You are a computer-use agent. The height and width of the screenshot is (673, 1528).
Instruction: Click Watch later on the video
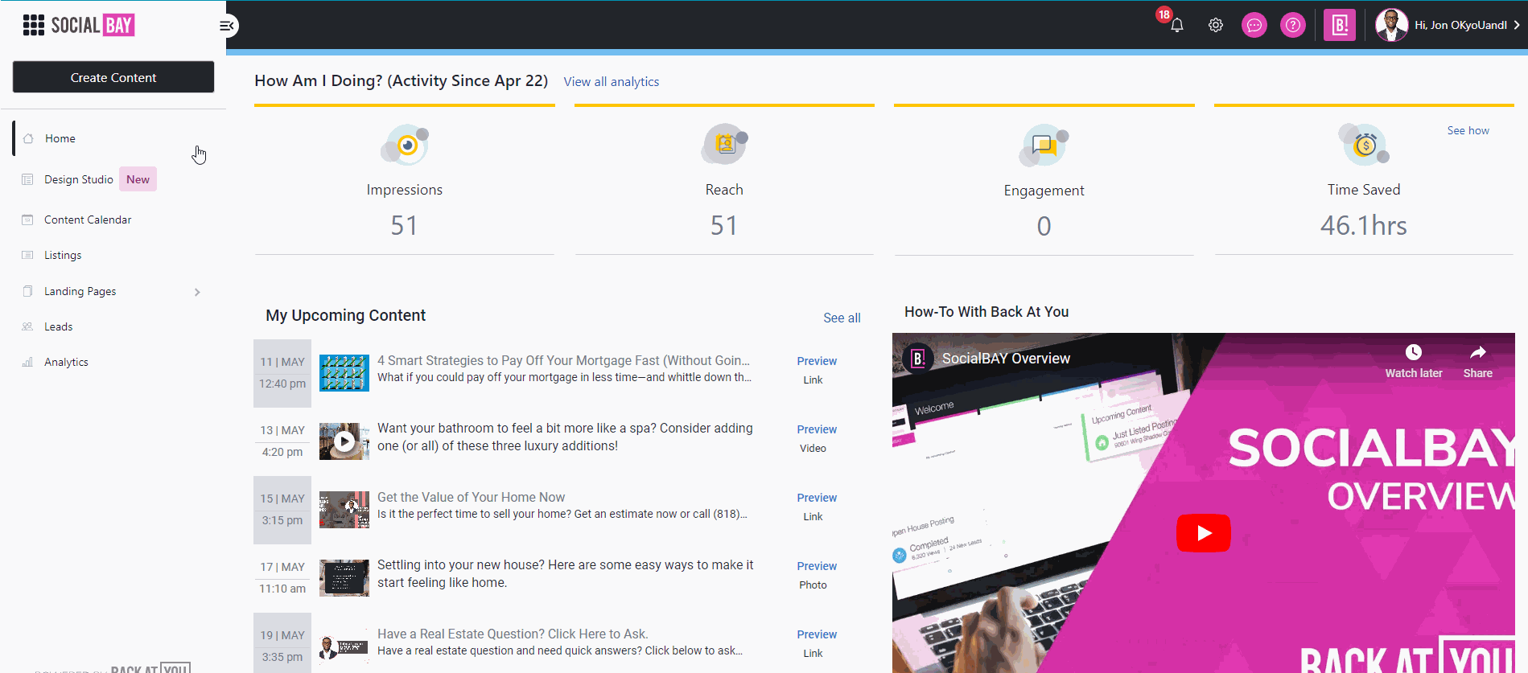(1413, 361)
